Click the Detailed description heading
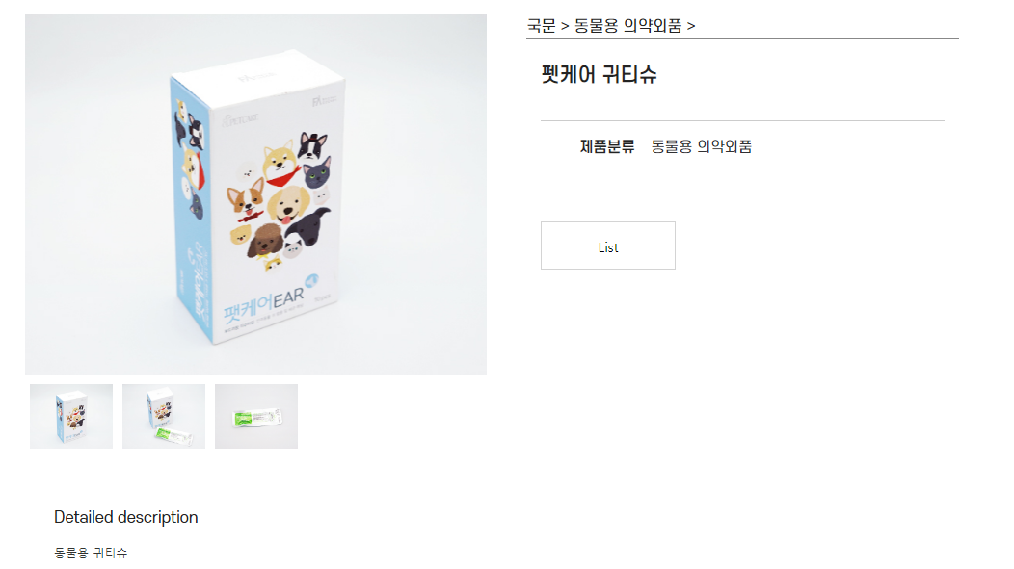 (x=126, y=517)
